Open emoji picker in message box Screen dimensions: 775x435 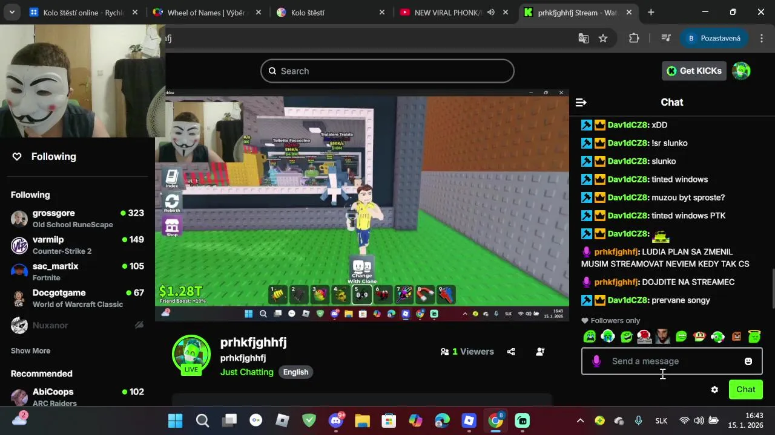[x=748, y=361]
